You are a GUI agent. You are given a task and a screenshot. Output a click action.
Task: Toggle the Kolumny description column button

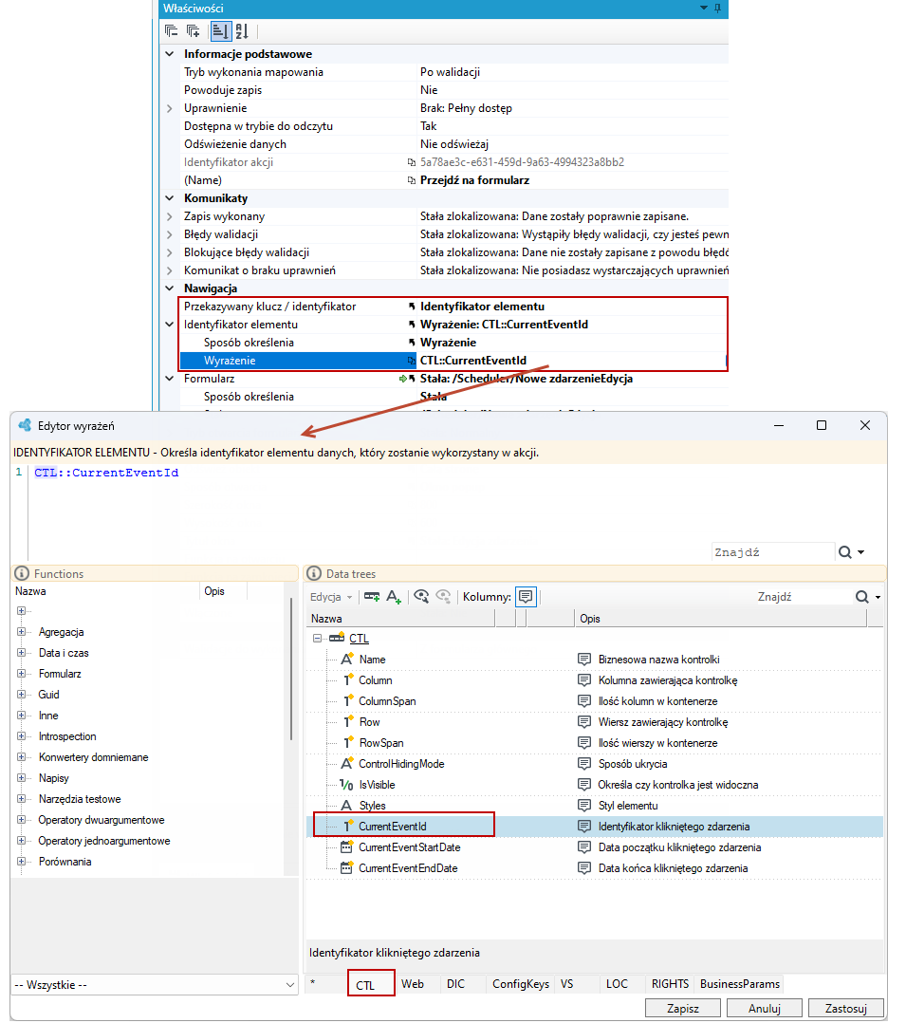click(526, 596)
